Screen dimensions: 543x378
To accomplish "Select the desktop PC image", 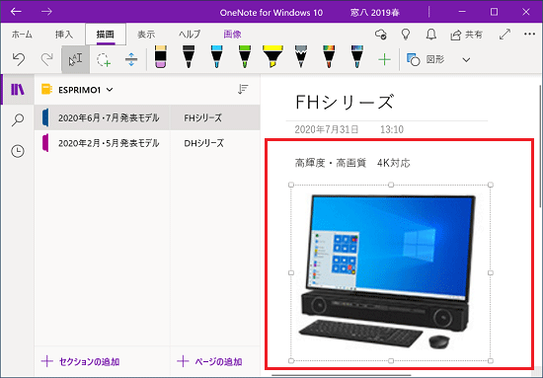I will [391, 272].
